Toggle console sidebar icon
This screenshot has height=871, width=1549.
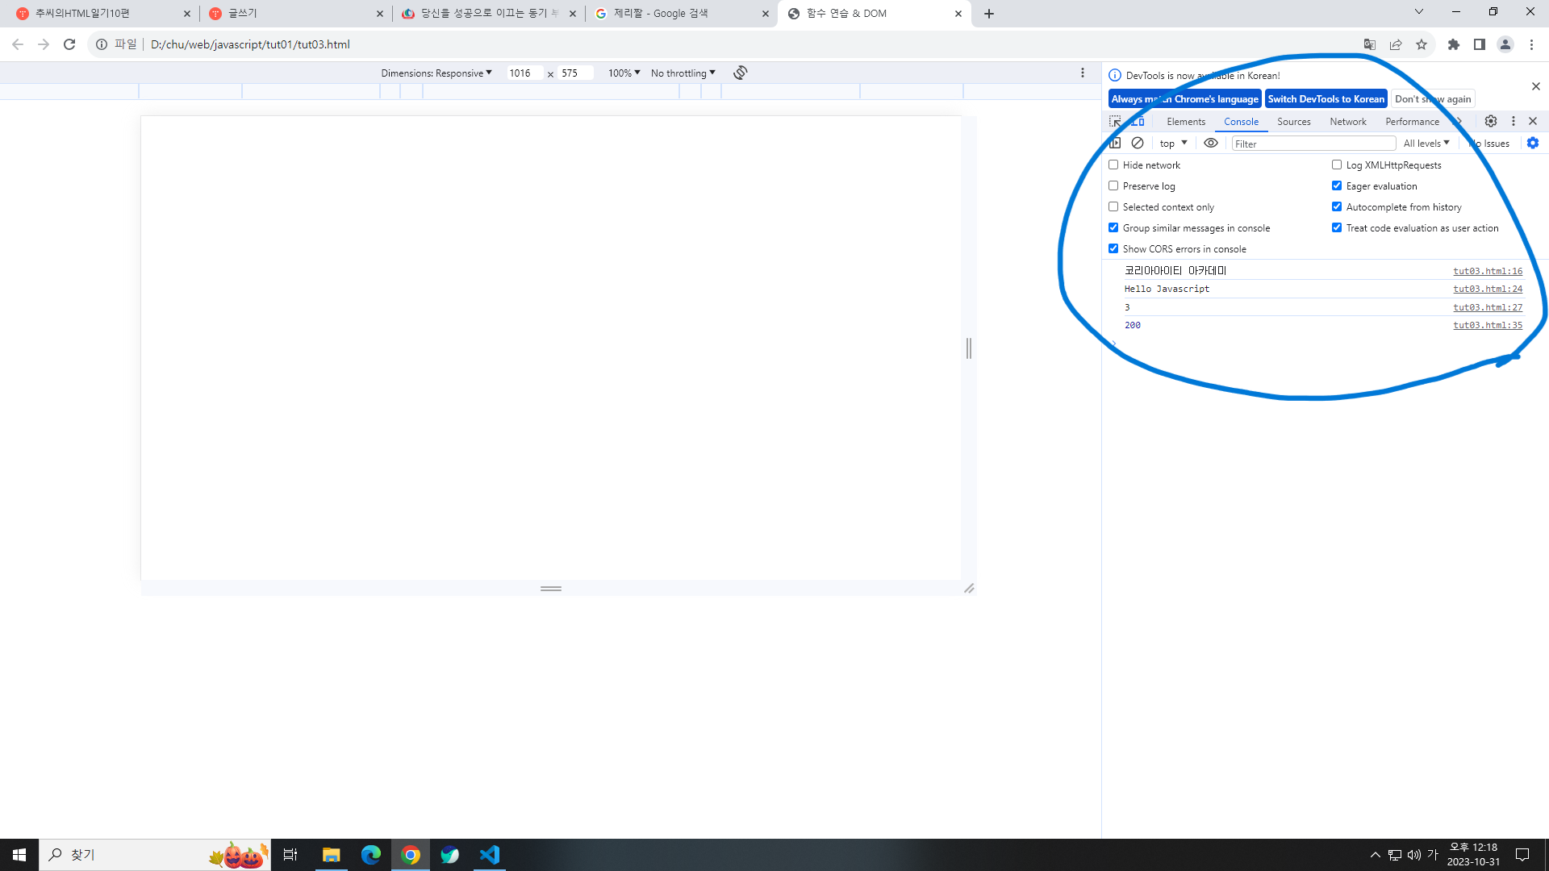pyautogui.click(x=1115, y=143)
